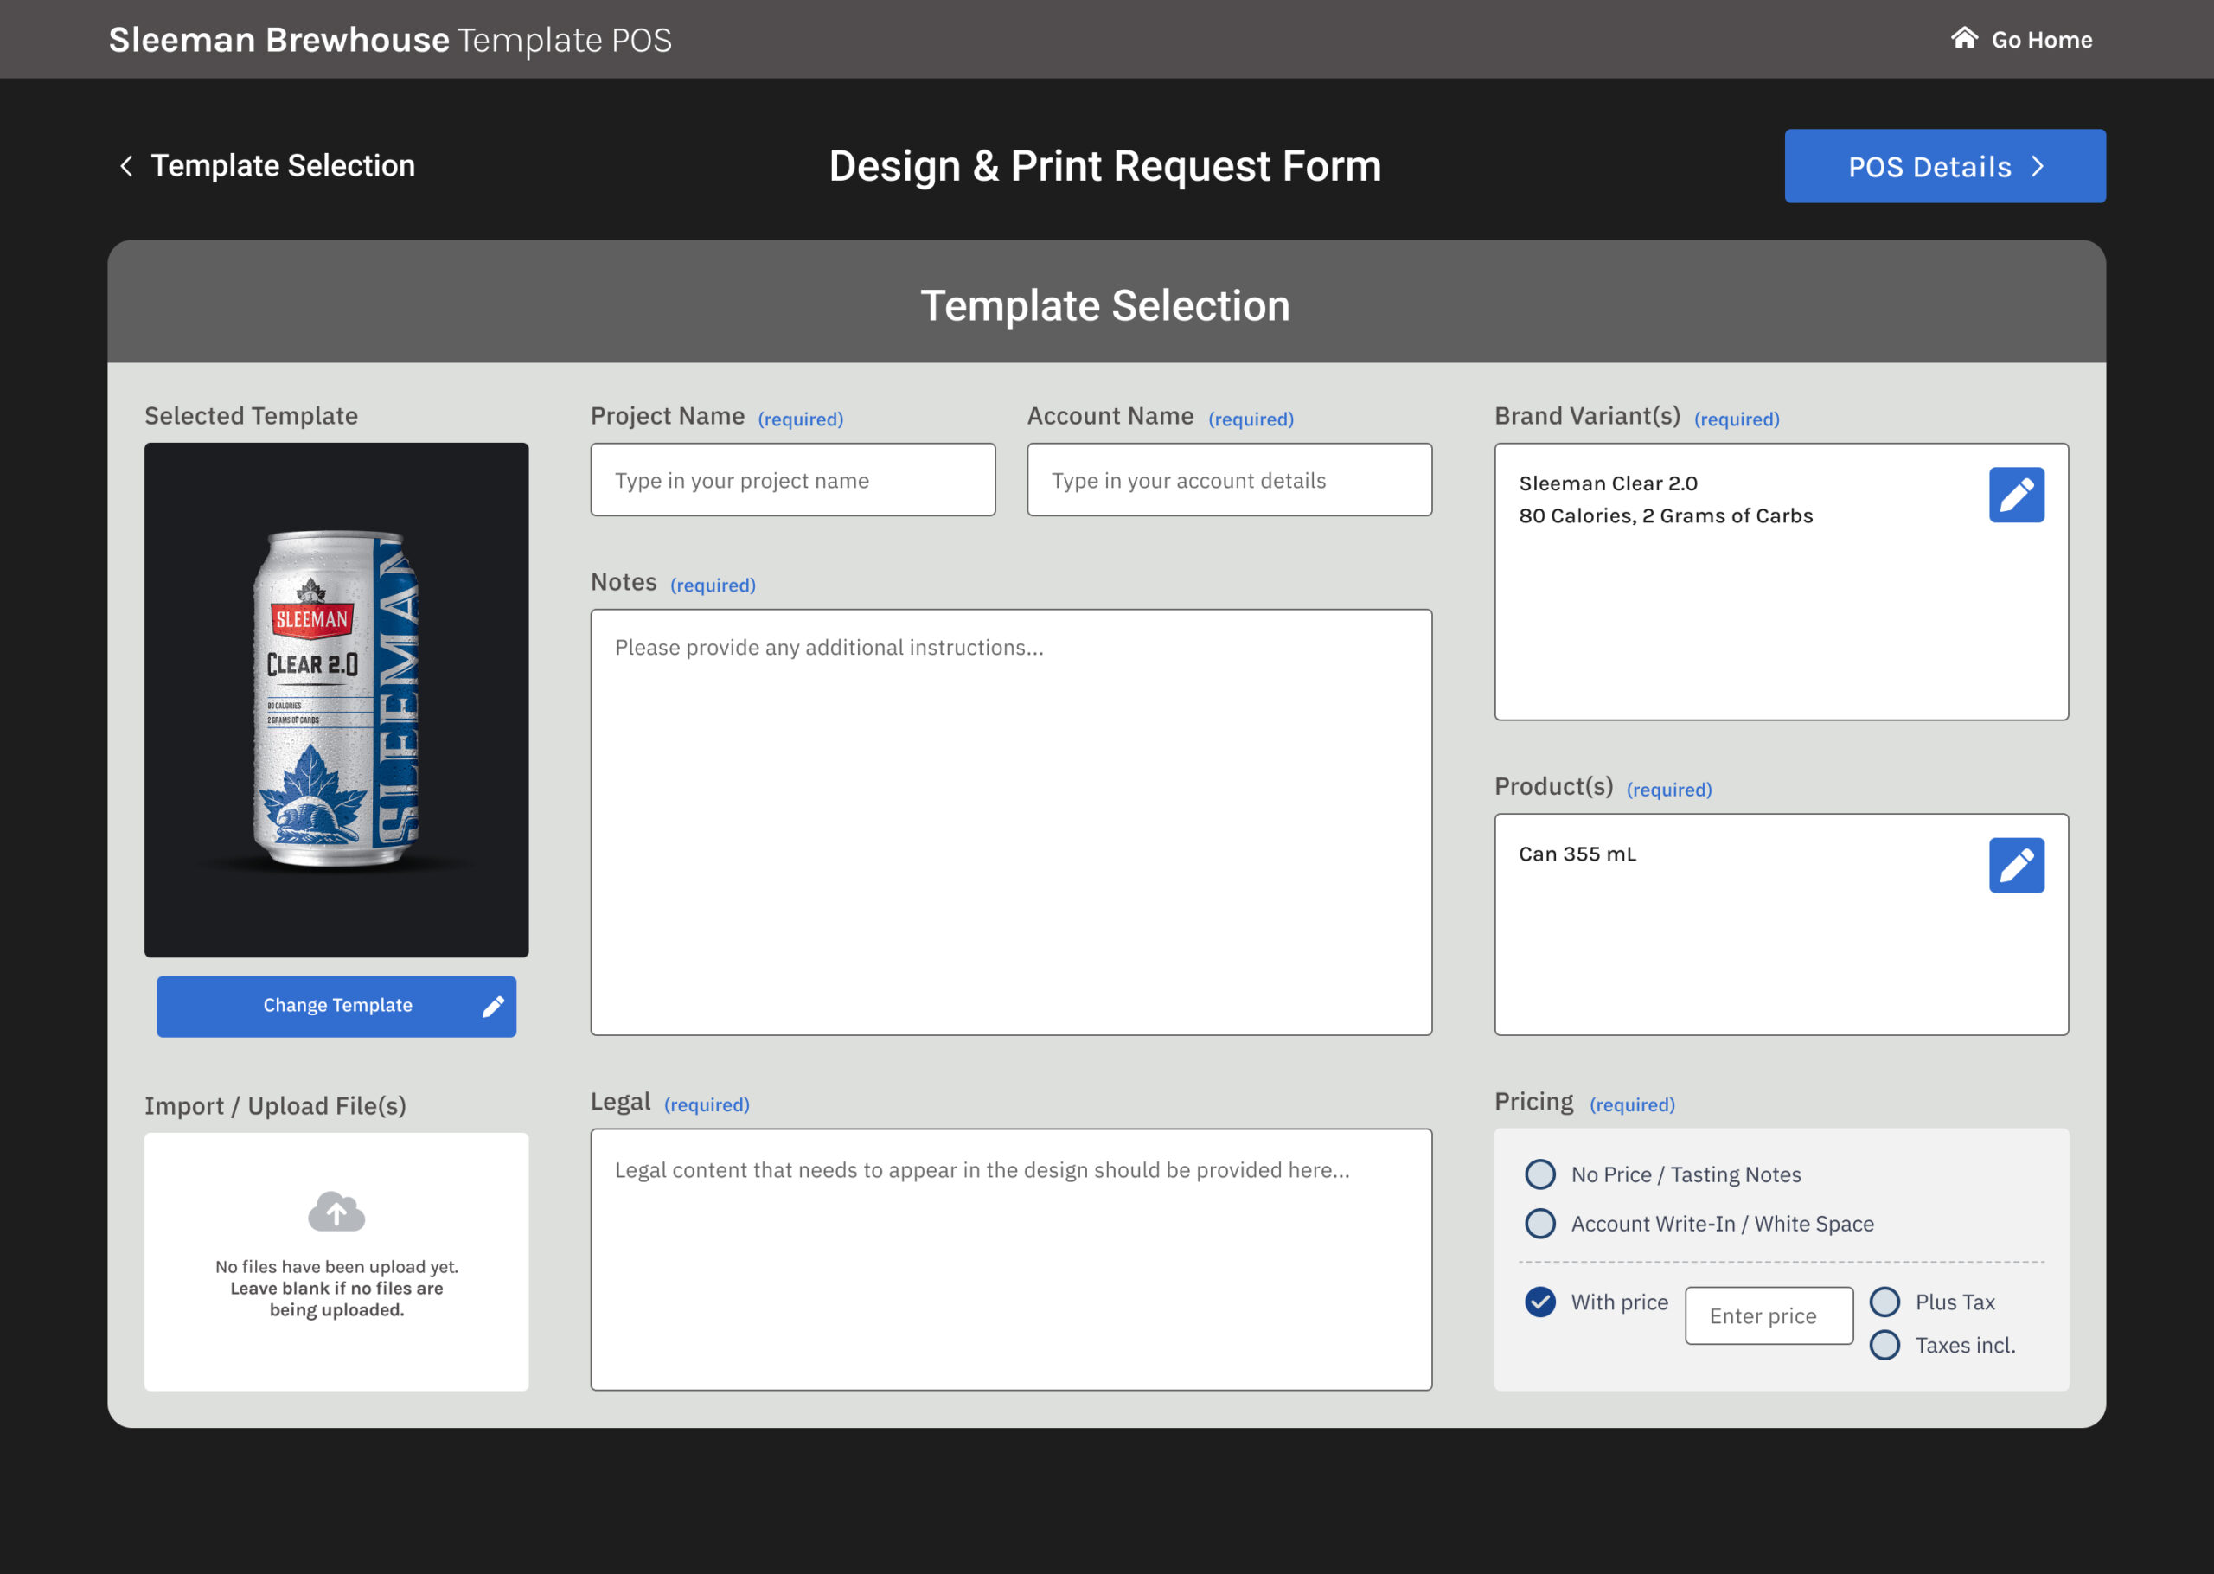
Task: Click the Enter price field
Action: (x=1768, y=1316)
